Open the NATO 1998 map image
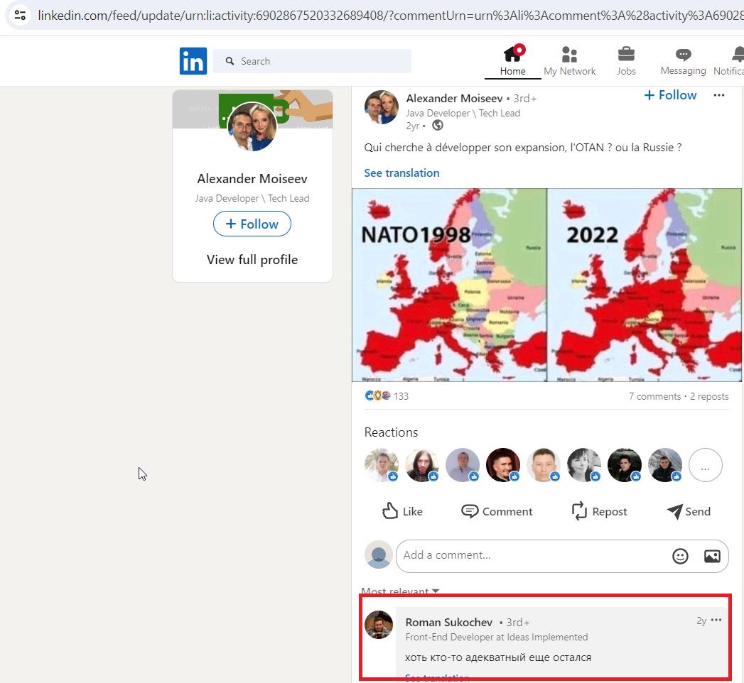The image size is (744, 683). point(449,285)
